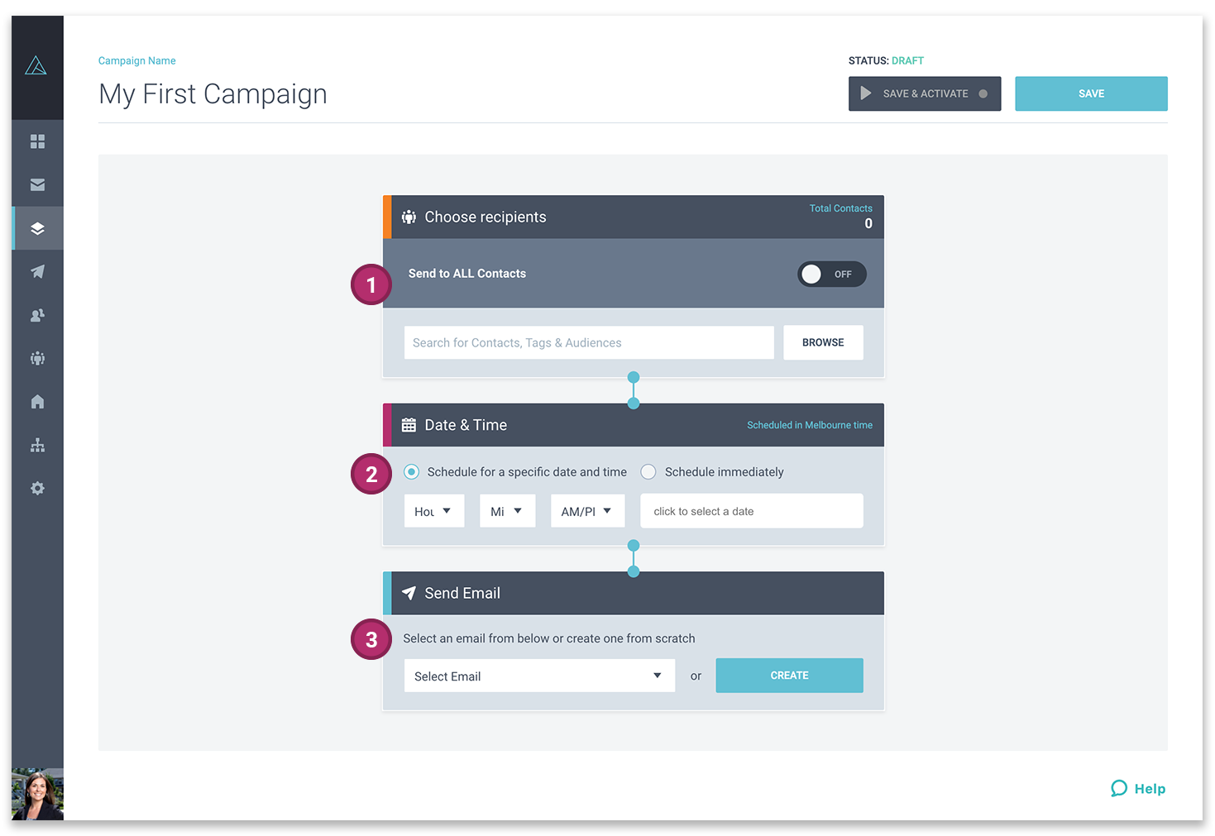
Task: Open the Select Email dropdown
Action: [539, 676]
